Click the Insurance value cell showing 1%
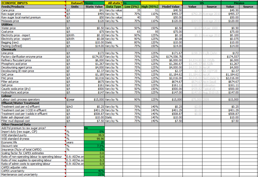258x177 pixels. click(94, 149)
